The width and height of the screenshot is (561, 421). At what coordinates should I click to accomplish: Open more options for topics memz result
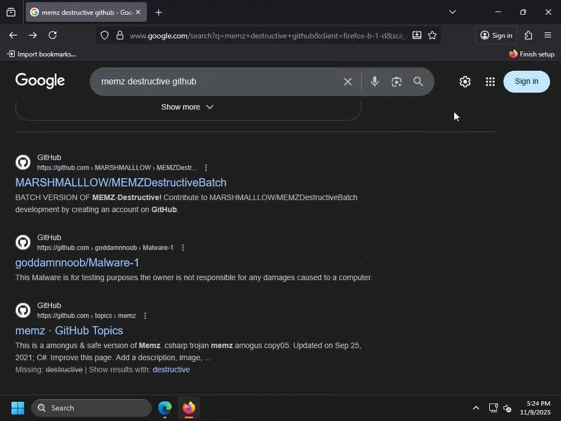pos(145,316)
